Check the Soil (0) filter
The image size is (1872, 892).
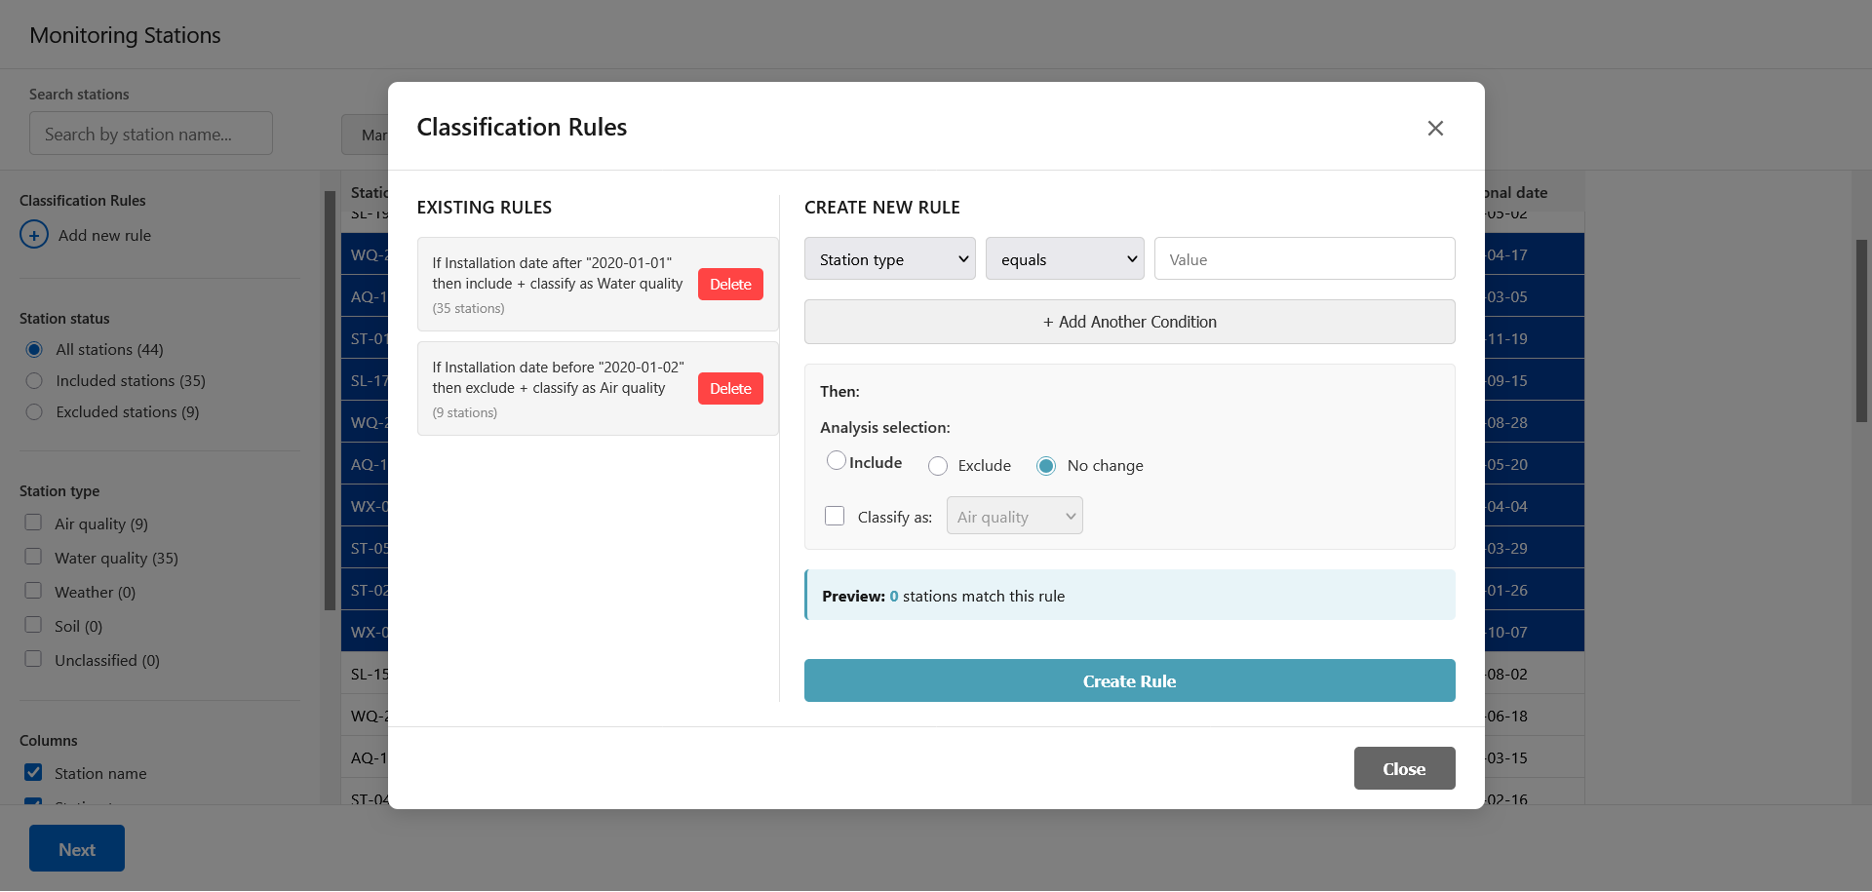33,625
